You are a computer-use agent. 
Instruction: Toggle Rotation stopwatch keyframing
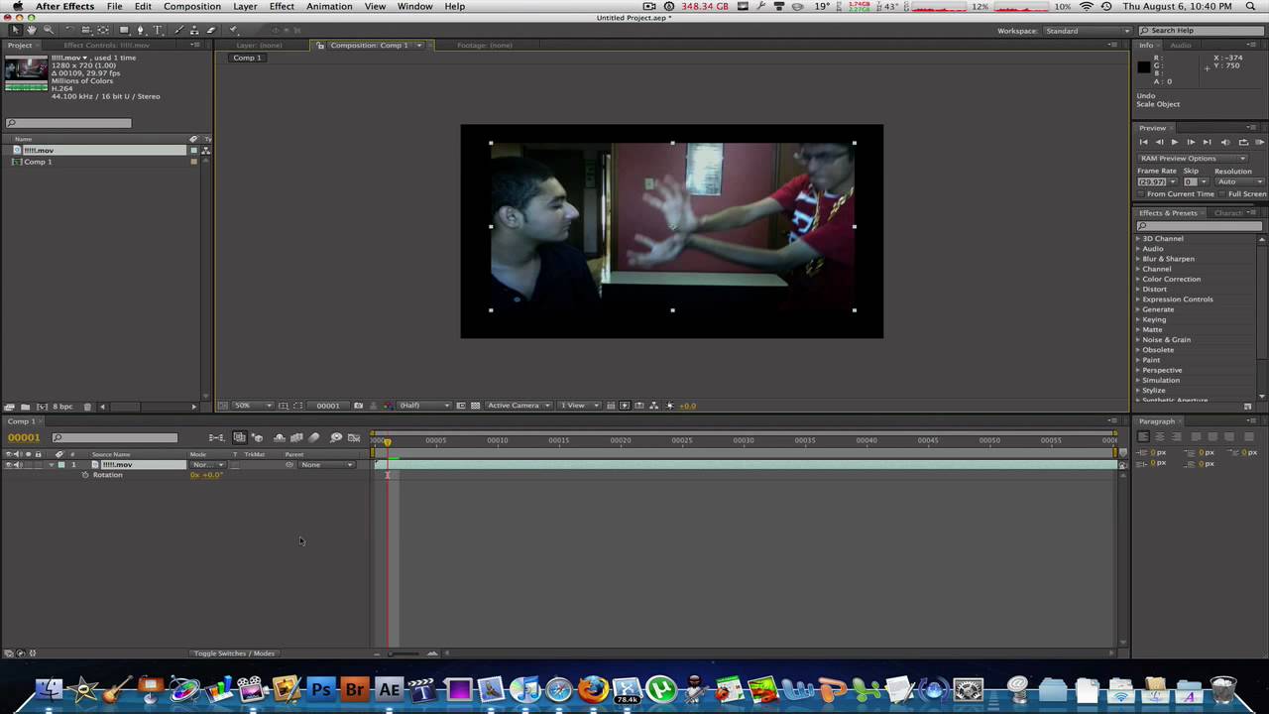(85, 475)
